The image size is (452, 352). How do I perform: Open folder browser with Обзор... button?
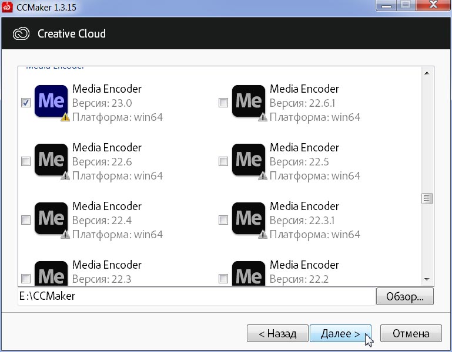pyautogui.click(x=404, y=297)
